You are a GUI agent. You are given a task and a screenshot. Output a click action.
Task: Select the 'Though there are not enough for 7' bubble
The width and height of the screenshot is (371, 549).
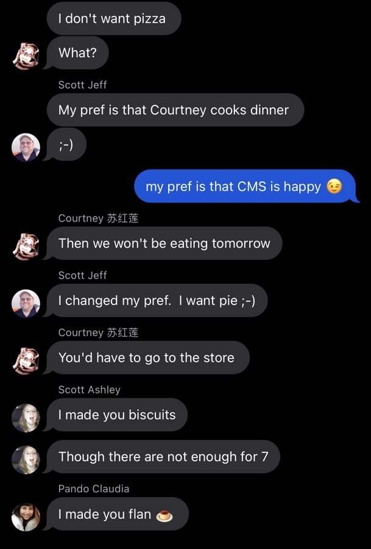pos(163,456)
